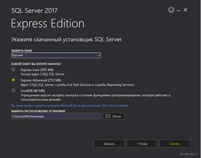Click the Закрыть button
This screenshot has width=201, height=158.
coord(109,144)
